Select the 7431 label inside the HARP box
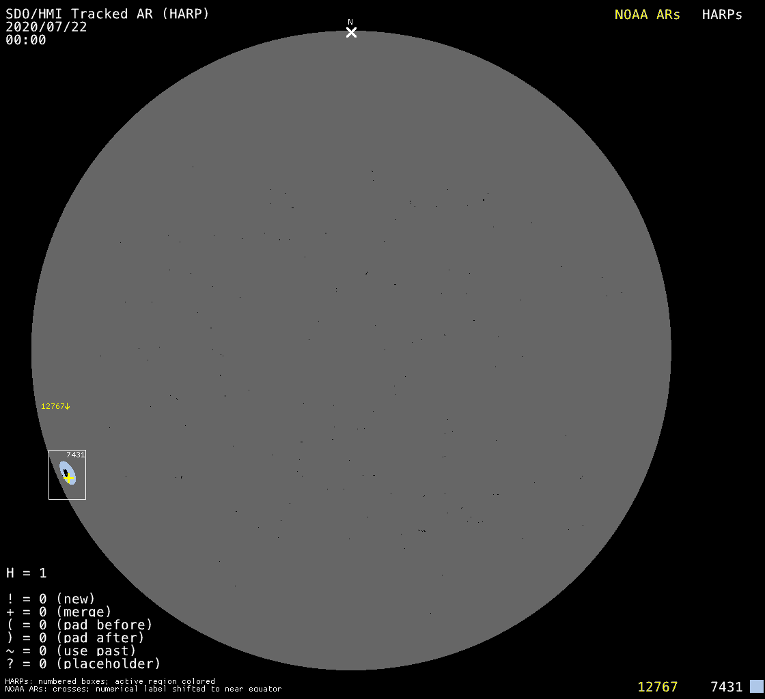This screenshot has width=765, height=699. click(75, 455)
